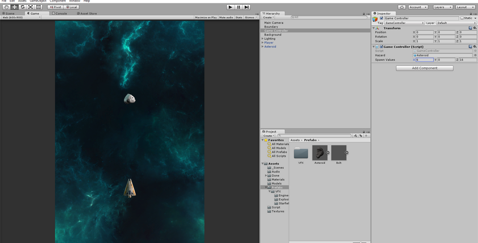Toggle Maximize on Play
This screenshot has height=243, width=478.
click(206, 17)
